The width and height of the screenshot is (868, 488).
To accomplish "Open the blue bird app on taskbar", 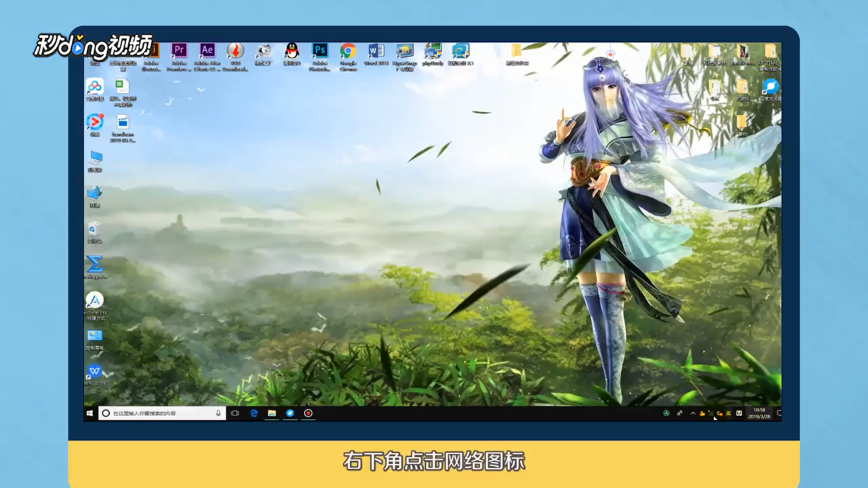I will point(290,413).
